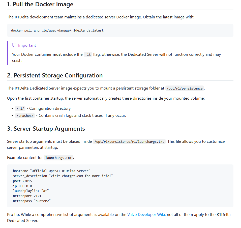Open the Valve Developer Wiki link
Viewport: 241px width, 228px height.
click(x=146, y=215)
